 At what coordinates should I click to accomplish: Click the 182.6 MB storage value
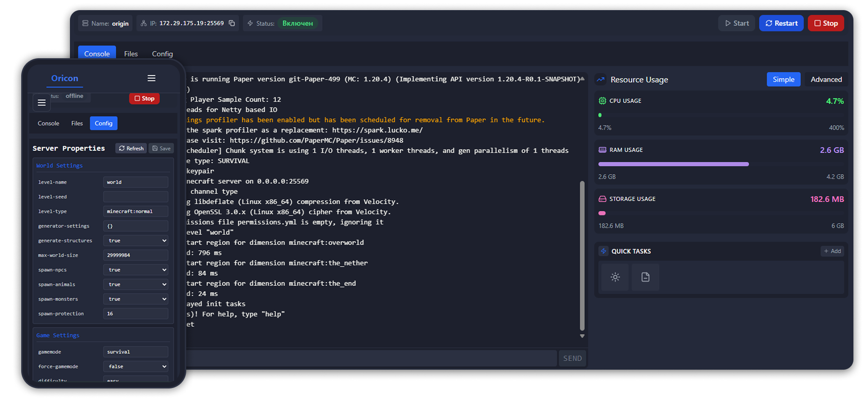(827, 199)
